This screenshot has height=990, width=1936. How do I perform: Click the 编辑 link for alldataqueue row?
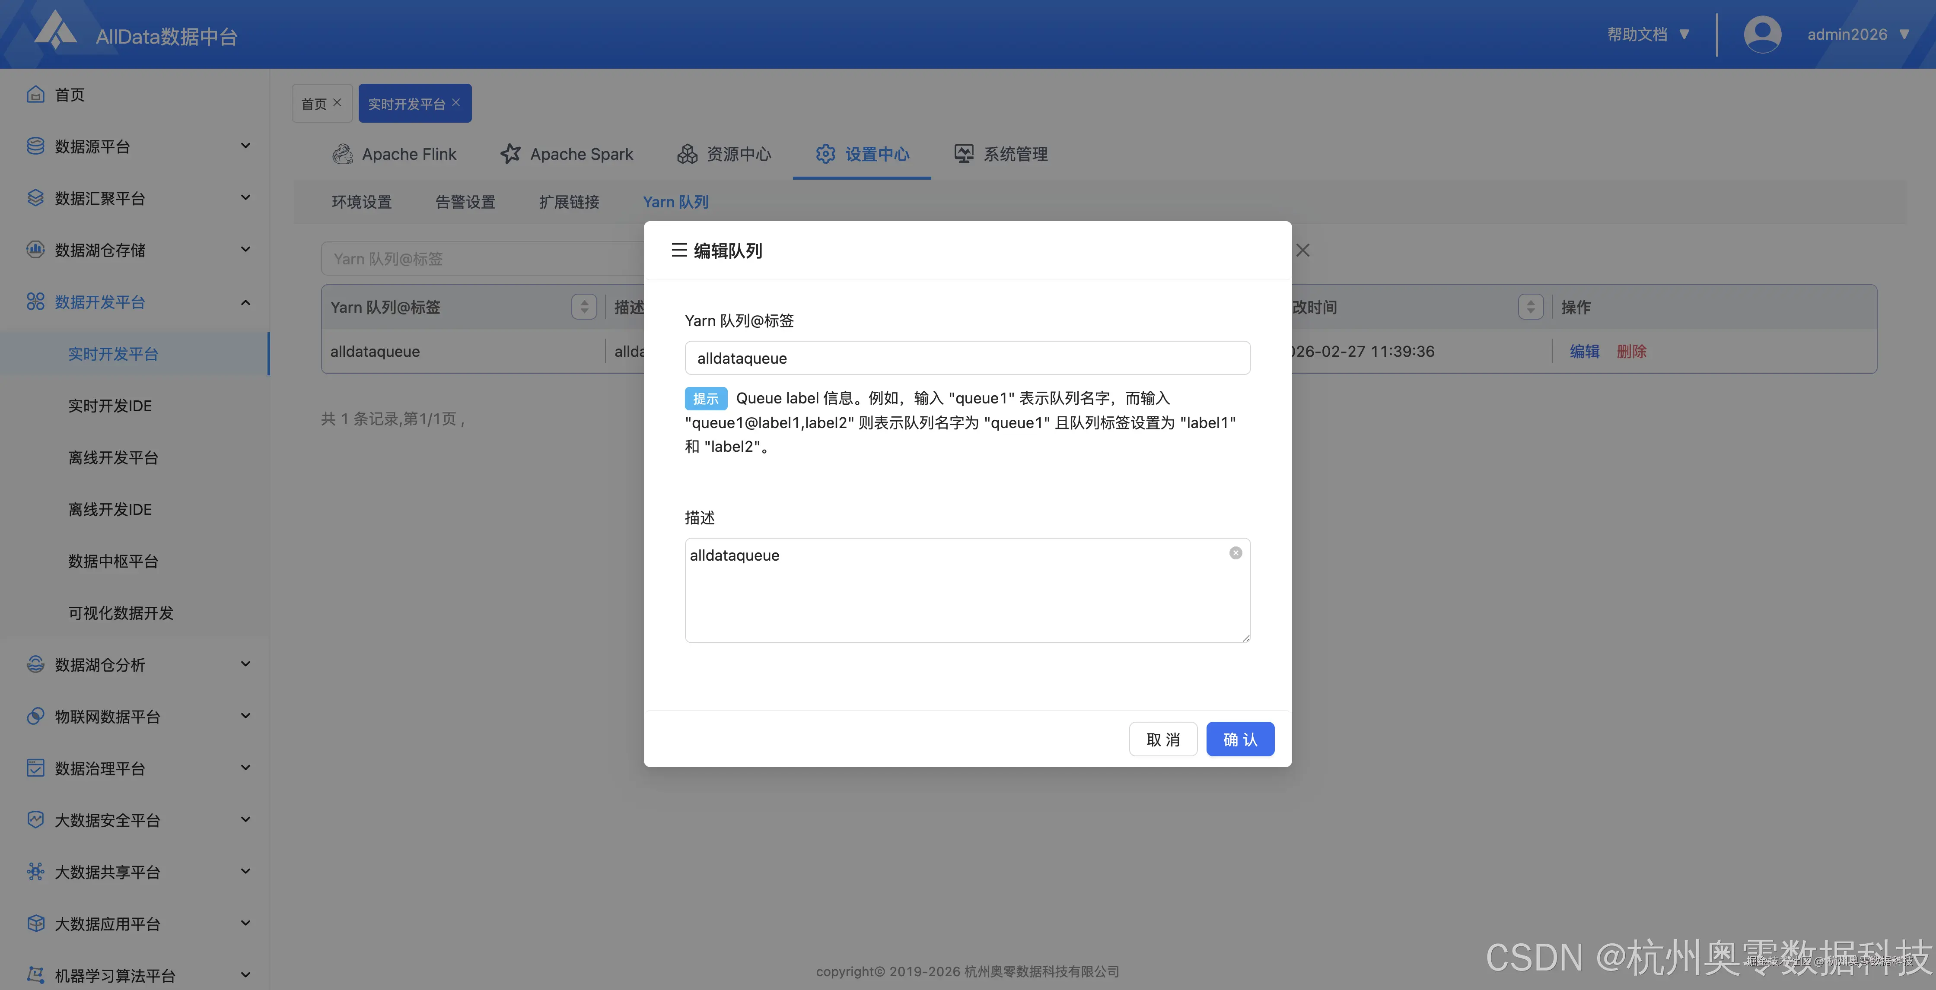pyautogui.click(x=1584, y=352)
